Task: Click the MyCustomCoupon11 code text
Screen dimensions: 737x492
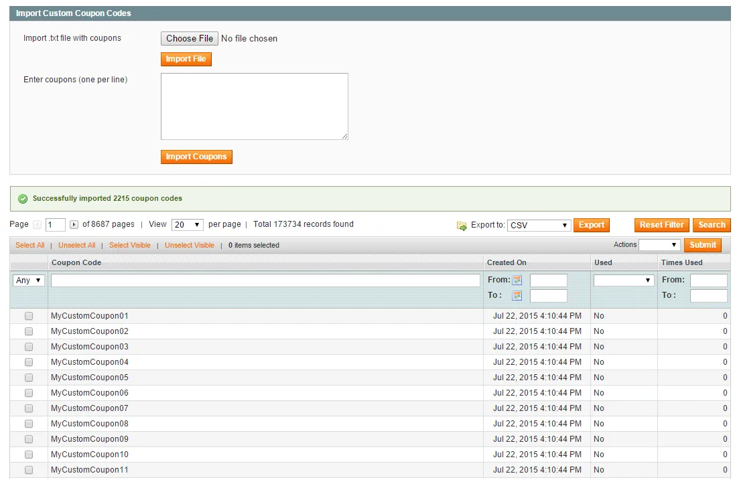Action: click(89, 470)
